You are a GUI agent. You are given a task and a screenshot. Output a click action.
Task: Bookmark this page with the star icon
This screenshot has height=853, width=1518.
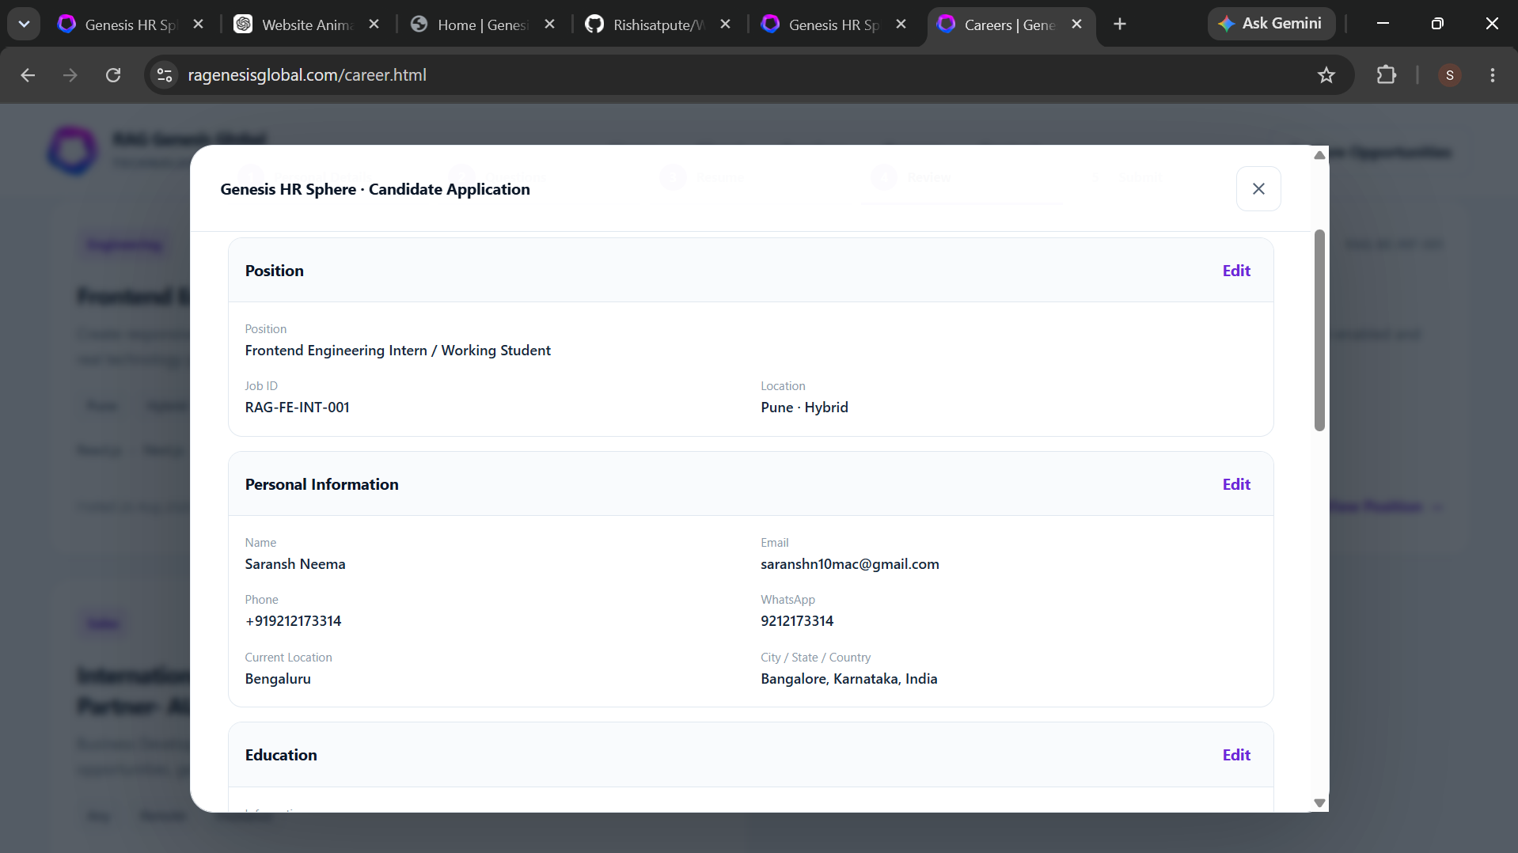pyautogui.click(x=1326, y=75)
